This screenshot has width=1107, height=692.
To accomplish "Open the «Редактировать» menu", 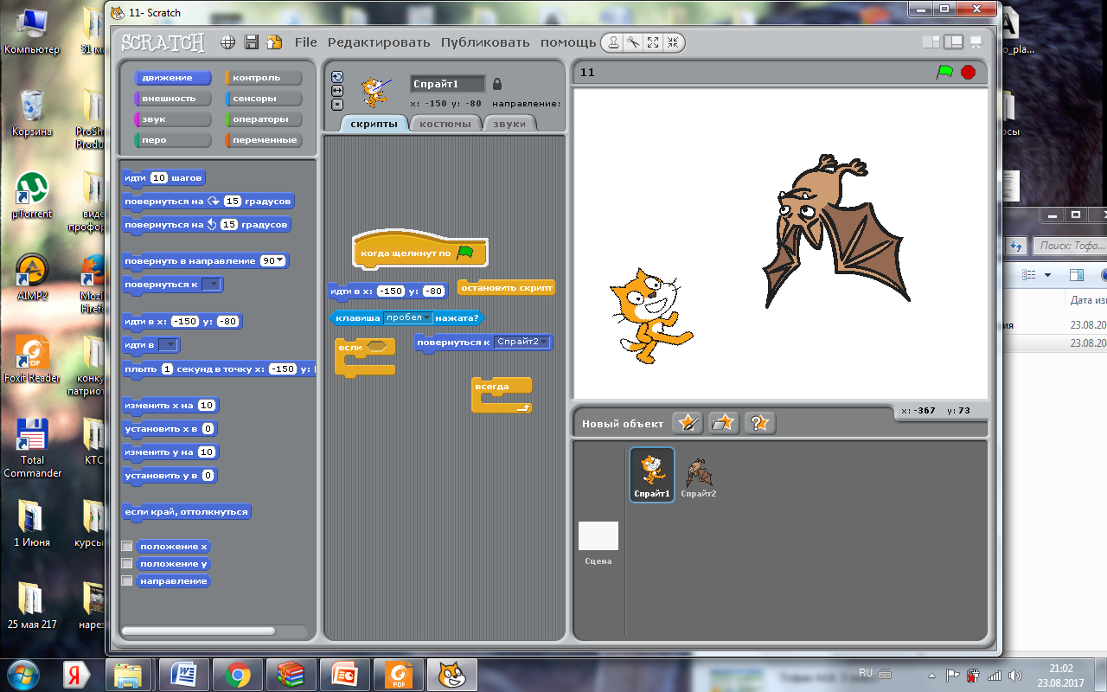I will (378, 42).
